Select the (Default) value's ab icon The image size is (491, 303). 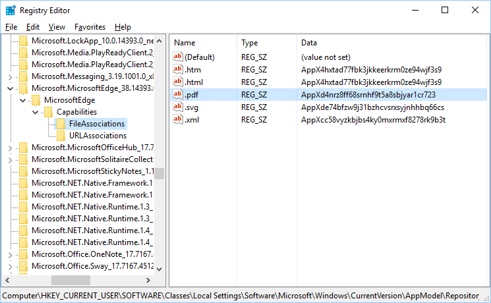[x=177, y=57]
